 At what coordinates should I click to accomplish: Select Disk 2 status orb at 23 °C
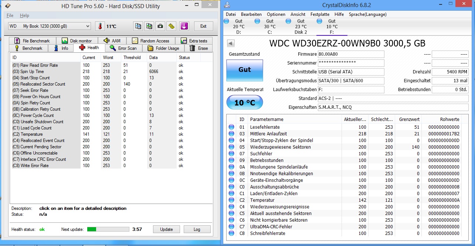click(288, 22)
